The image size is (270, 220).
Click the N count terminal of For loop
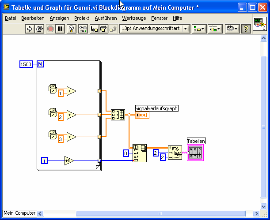pyautogui.click(x=40, y=64)
